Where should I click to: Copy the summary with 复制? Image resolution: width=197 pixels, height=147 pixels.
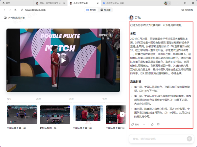(135, 124)
